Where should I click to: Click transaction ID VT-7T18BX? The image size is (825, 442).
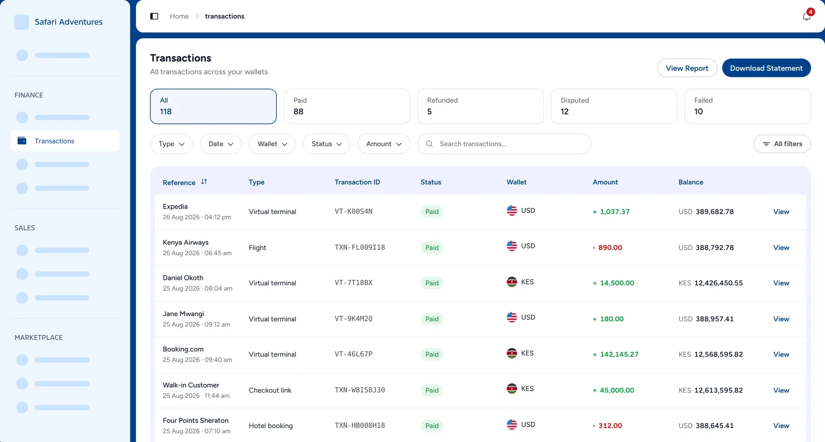354,283
